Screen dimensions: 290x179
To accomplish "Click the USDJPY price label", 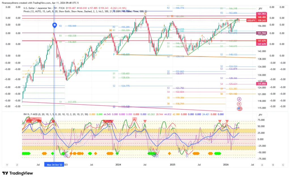I will pyautogui.click(x=252, y=21).
